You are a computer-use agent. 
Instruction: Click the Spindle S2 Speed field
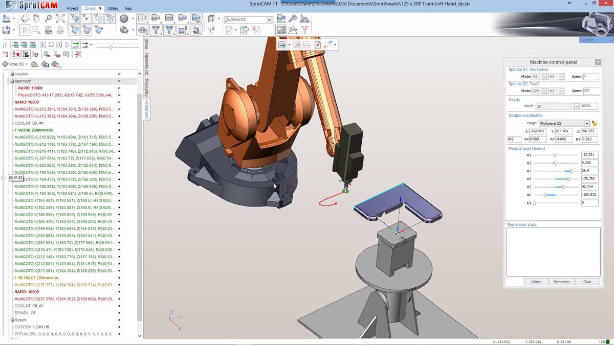[x=591, y=91]
